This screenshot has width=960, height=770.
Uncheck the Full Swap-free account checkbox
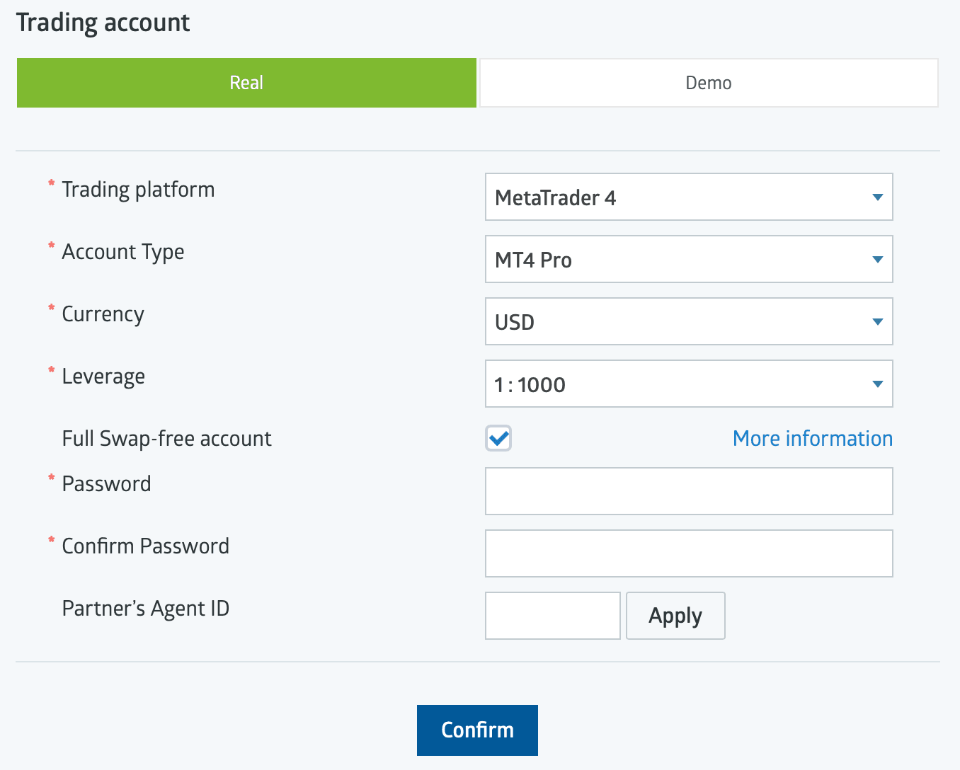(x=498, y=439)
